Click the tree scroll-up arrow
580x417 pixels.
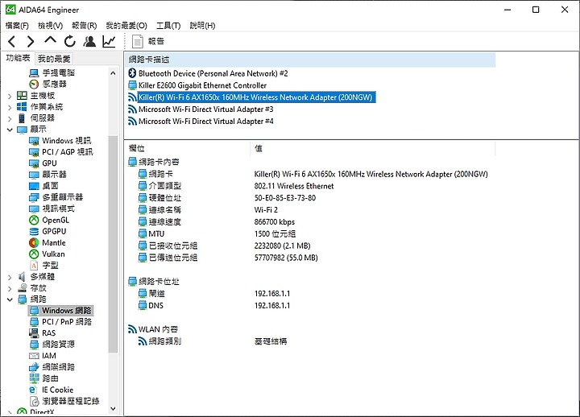[x=114, y=73]
